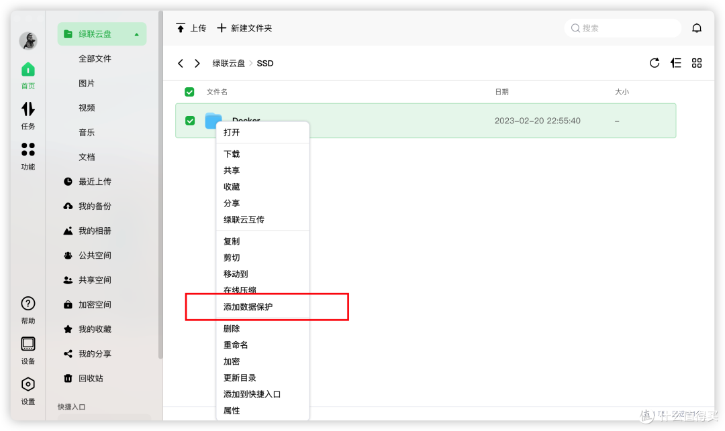Open the user avatar profile
725x431 pixels.
point(28,41)
